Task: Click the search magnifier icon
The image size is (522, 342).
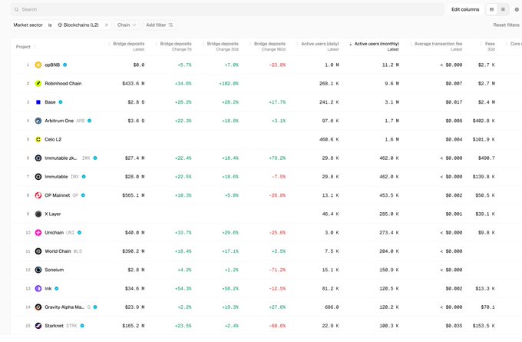Action: tap(16, 9)
